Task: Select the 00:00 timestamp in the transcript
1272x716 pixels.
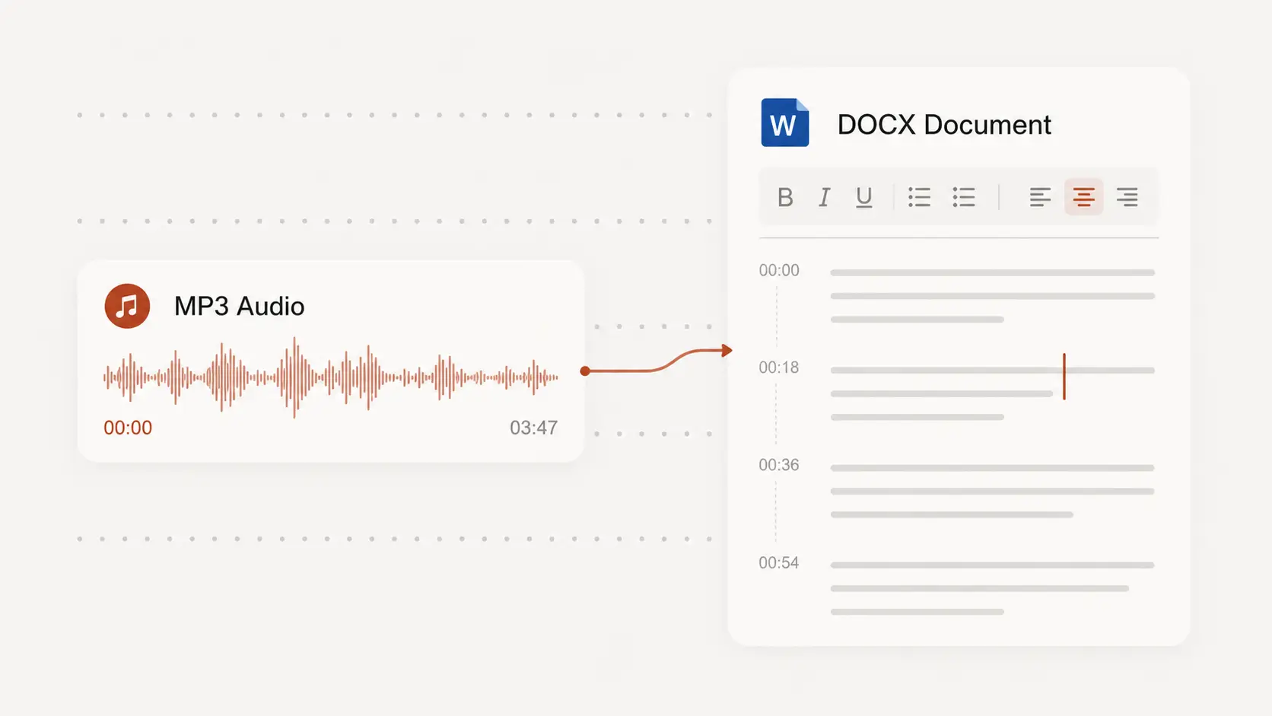Action: tap(779, 270)
